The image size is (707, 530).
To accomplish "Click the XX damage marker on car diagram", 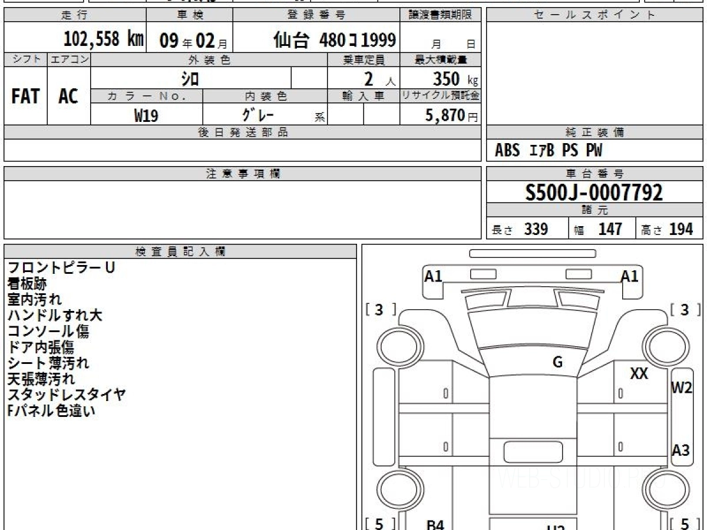I will point(639,373).
